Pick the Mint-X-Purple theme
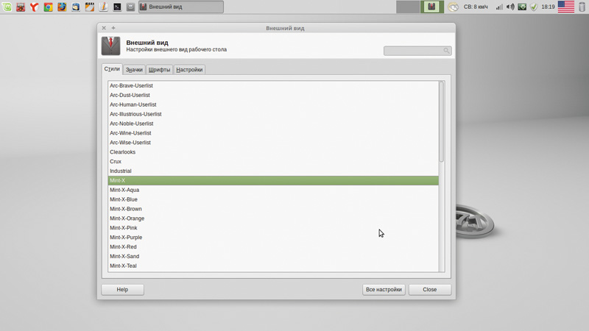 point(273,237)
